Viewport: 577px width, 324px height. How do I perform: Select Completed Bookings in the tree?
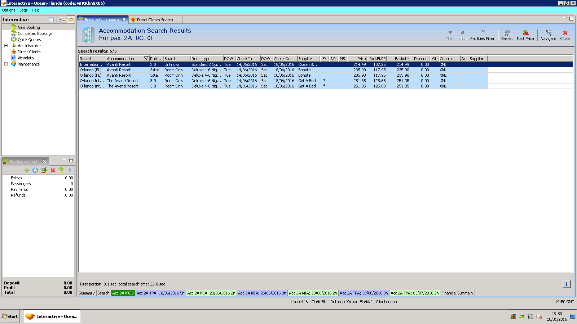click(35, 33)
